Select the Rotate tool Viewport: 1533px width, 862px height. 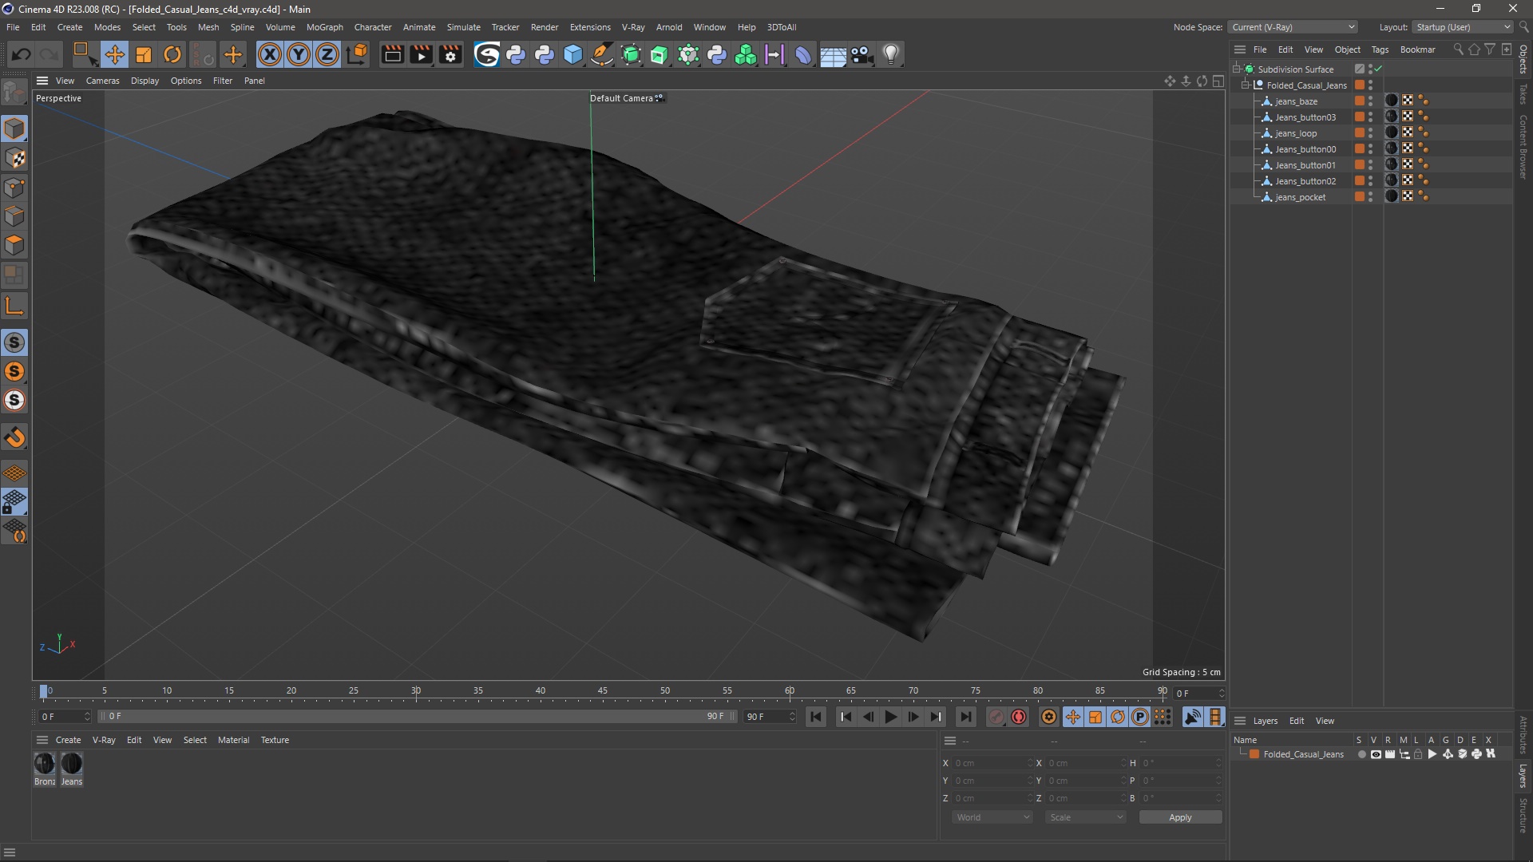(x=172, y=54)
